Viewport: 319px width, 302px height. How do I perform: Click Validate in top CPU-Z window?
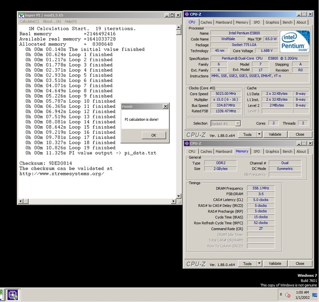pos(275,134)
